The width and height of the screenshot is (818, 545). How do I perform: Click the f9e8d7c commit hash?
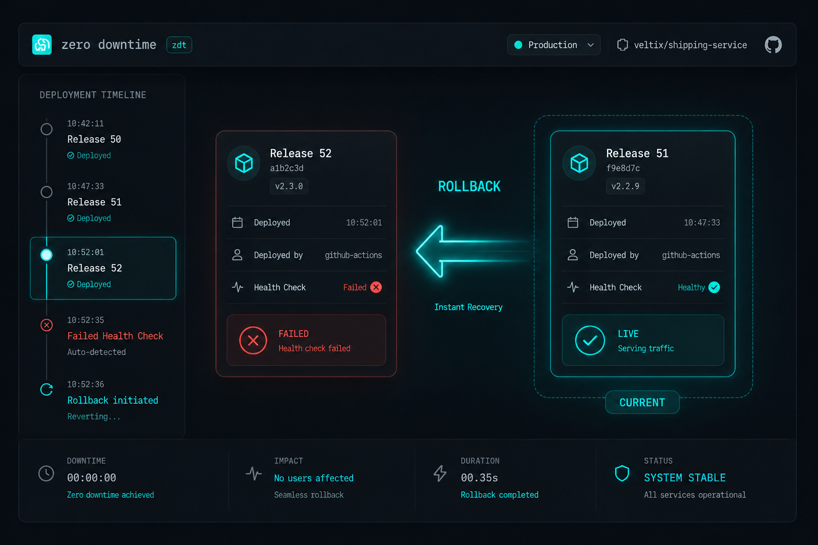coord(623,168)
